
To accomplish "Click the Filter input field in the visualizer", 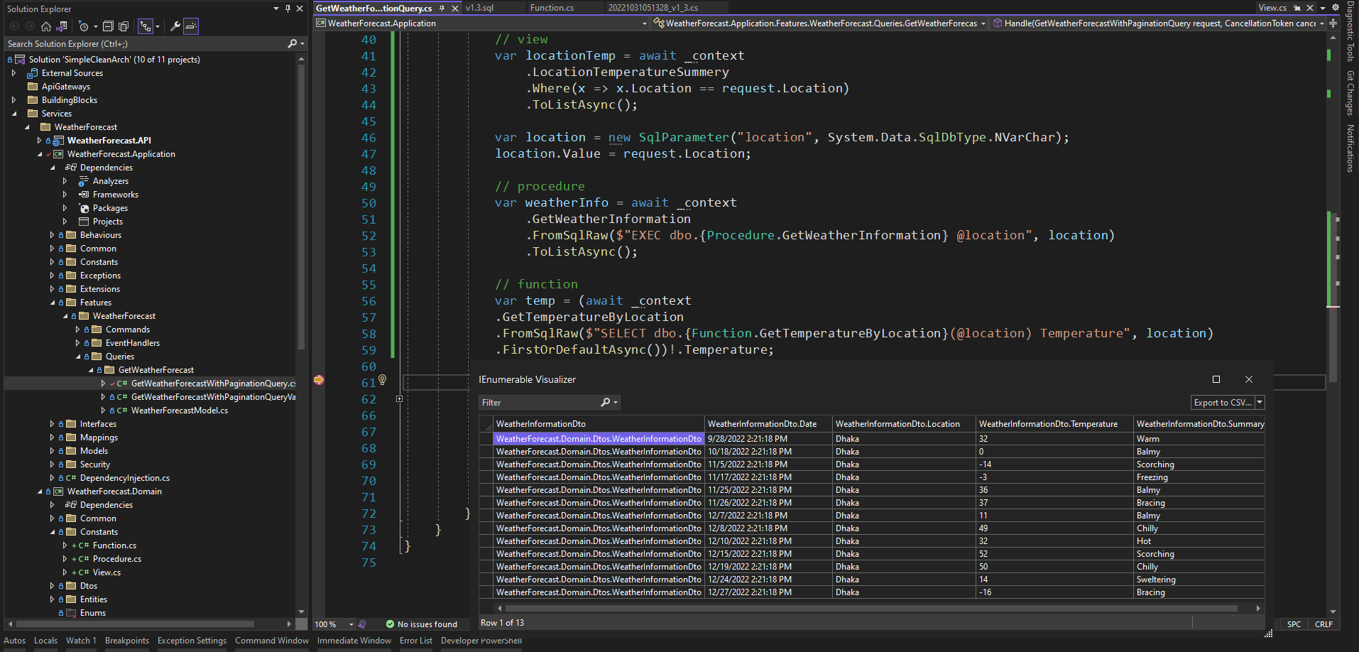I will click(538, 403).
